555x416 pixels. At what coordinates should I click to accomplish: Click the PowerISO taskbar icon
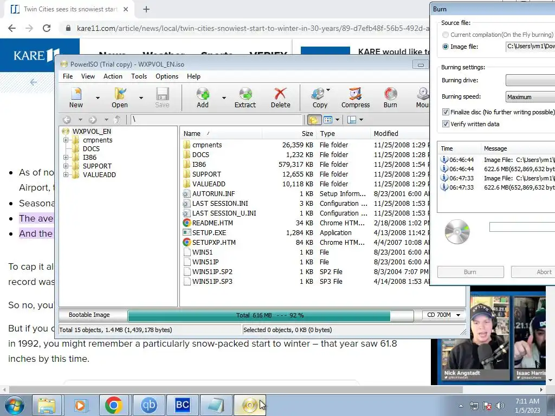(250, 405)
